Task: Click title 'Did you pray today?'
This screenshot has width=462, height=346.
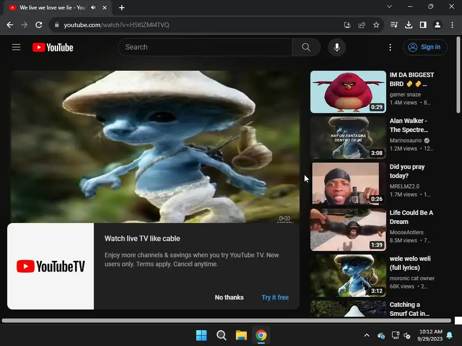Action: [x=407, y=171]
